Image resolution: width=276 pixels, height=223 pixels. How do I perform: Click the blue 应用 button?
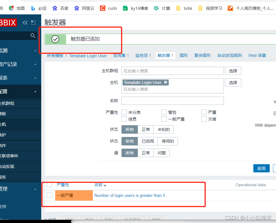pyautogui.click(x=261, y=168)
